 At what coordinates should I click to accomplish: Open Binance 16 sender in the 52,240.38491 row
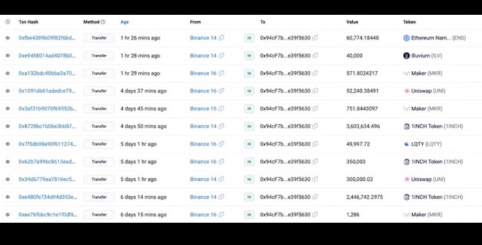(x=203, y=91)
